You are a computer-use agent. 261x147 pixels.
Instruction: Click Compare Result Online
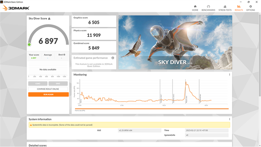[48, 89]
